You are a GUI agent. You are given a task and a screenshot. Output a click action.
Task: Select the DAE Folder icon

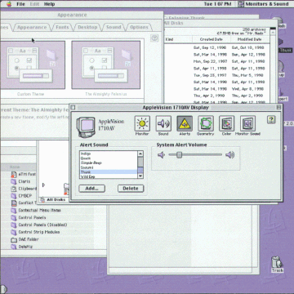pyautogui.click(x=14, y=239)
